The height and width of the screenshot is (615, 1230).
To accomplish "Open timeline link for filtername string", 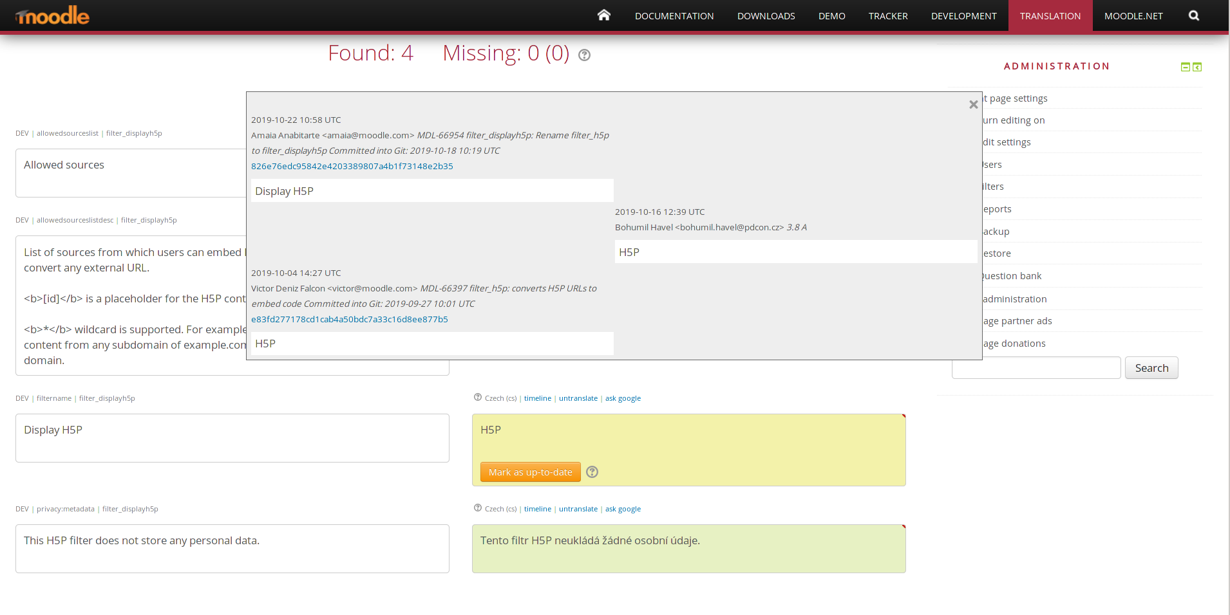I will 538,398.
